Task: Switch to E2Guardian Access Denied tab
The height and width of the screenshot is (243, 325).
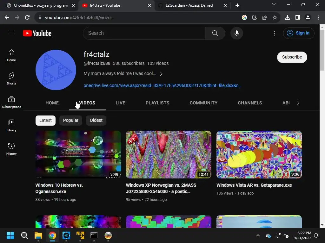Action: pyautogui.click(x=189, y=5)
